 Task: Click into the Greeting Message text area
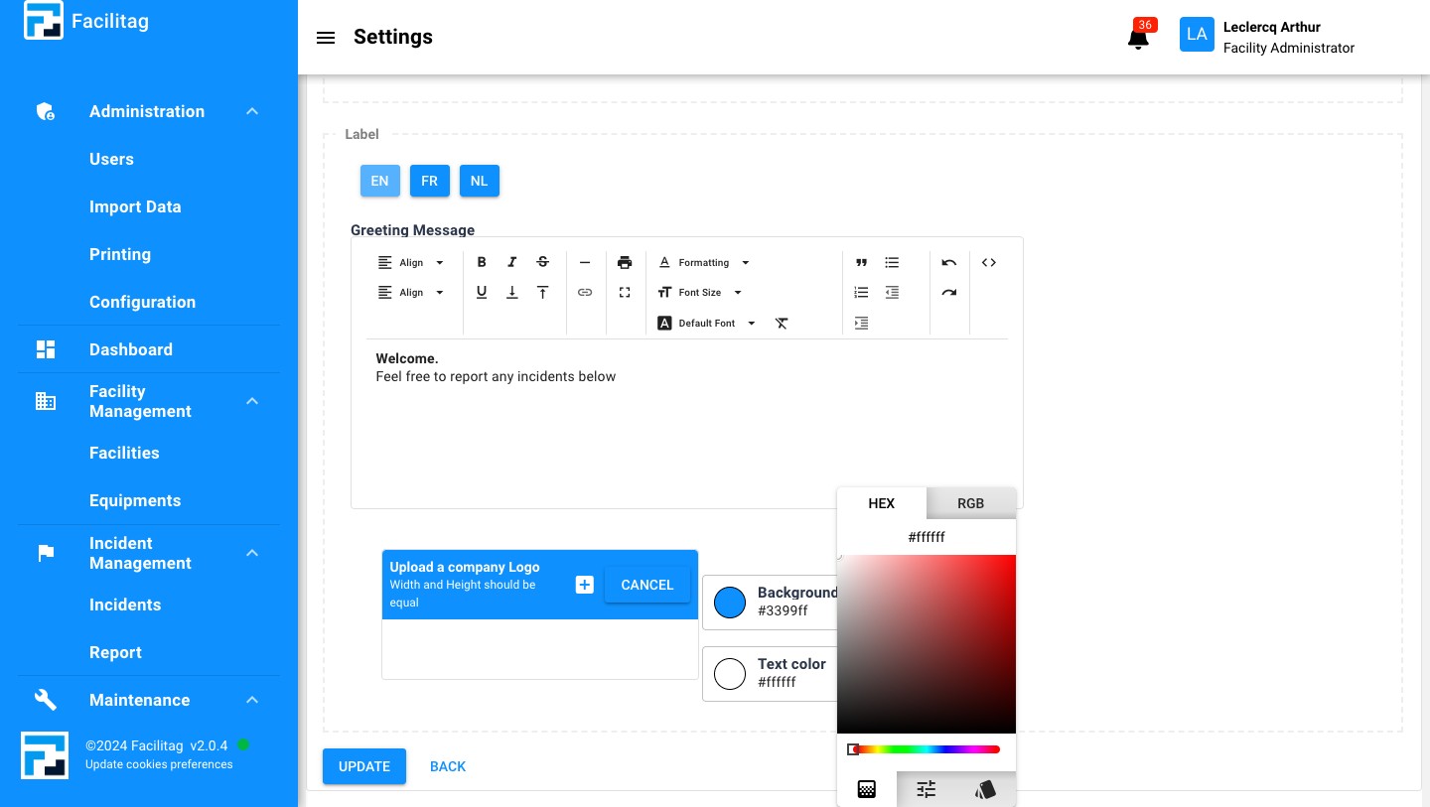[687, 423]
